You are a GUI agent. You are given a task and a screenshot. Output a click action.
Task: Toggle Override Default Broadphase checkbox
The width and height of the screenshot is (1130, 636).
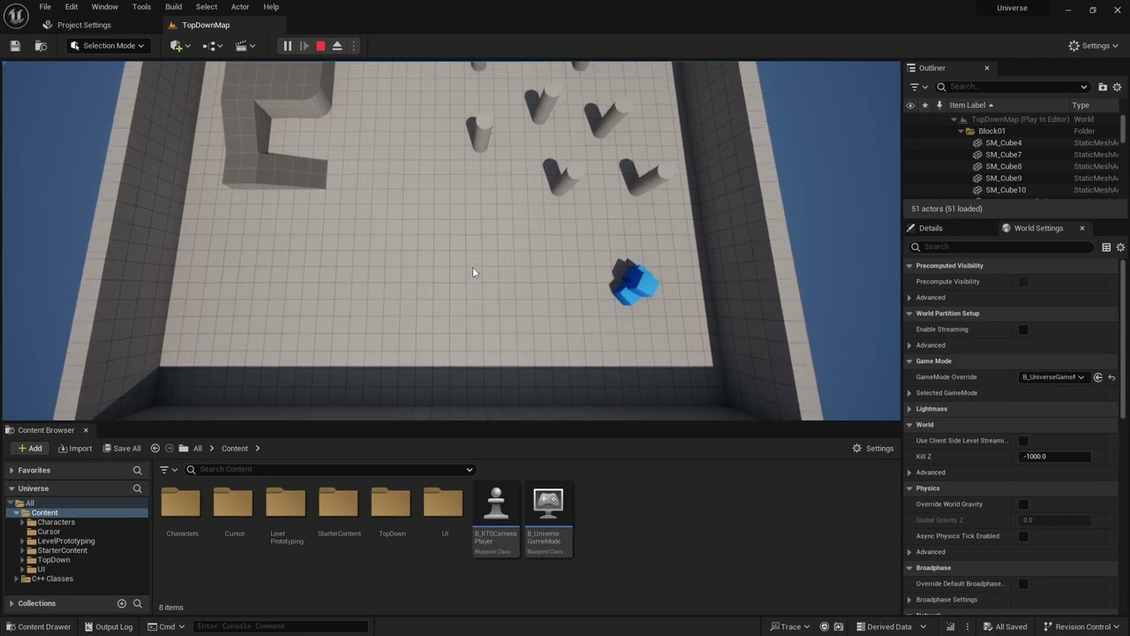click(1023, 584)
